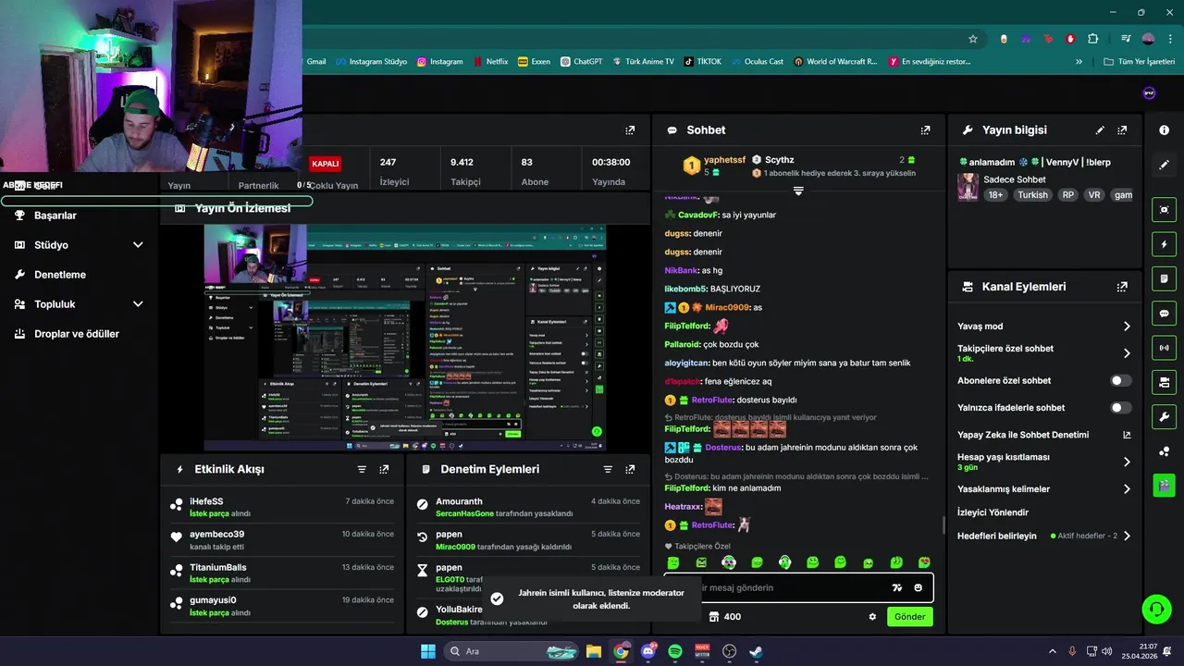Open ChatGPT bookmark in bookmarks bar

click(580, 62)
